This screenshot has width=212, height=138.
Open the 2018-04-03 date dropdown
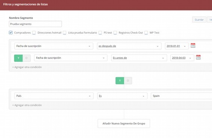coord(182,58)
